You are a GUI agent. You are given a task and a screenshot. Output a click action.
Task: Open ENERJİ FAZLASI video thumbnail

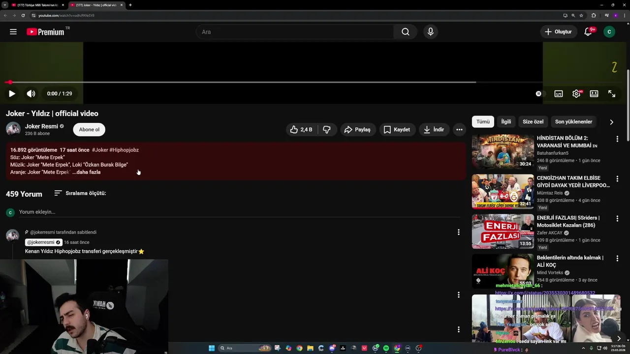click(503, 232)
